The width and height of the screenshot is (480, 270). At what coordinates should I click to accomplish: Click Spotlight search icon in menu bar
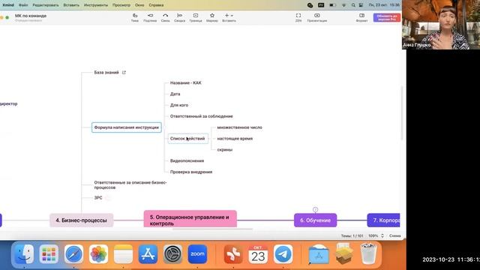tap(353, 5)
